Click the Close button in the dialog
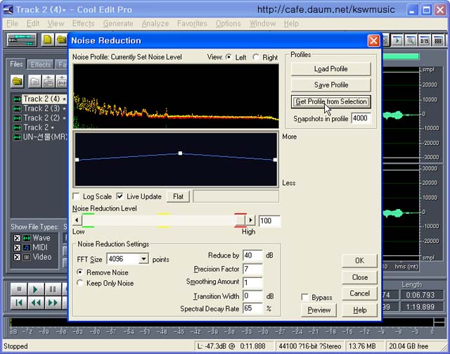The height and width of the screenshot is (354, 450). 359,277
